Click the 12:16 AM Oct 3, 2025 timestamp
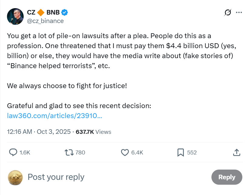Screen dimensions: 249x195 pyautogui.click(x=39, y=132)
